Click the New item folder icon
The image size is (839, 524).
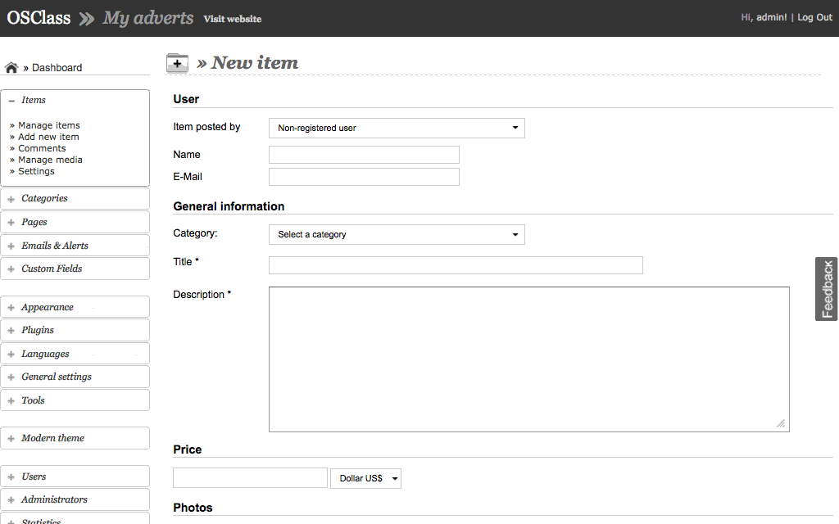(x=177, y=63)
